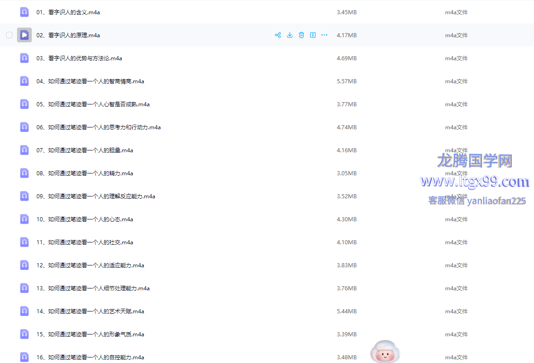Click file name 16 自控能力.m4a

pyautogui.click(x=90, y=357)
